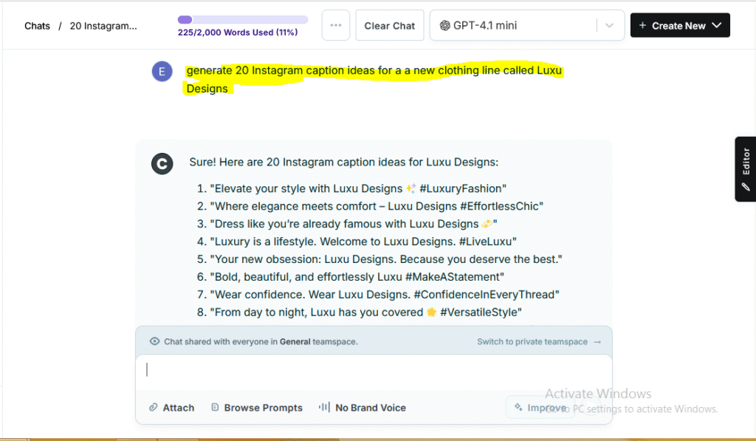Viewport: 756px width, 441px height.
Task: Go to Chats breadcrumb
Action: point(37,26)
